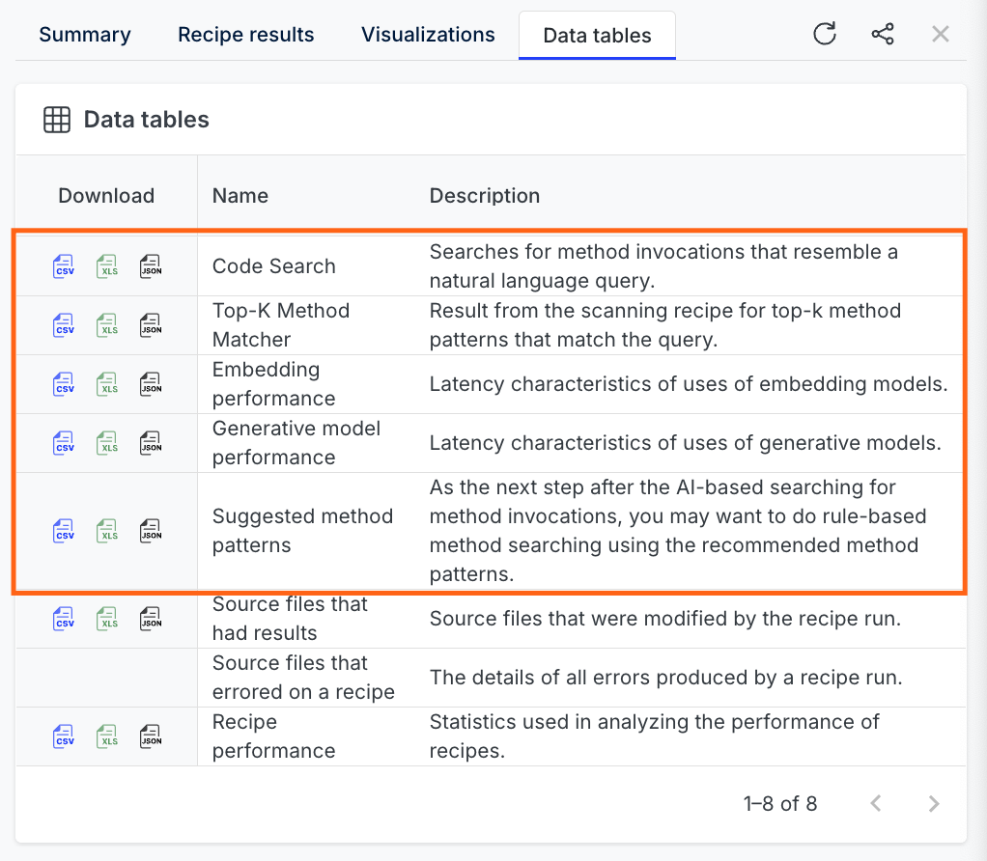
Task: Go to next page of data tables
Action: (934, 803)
